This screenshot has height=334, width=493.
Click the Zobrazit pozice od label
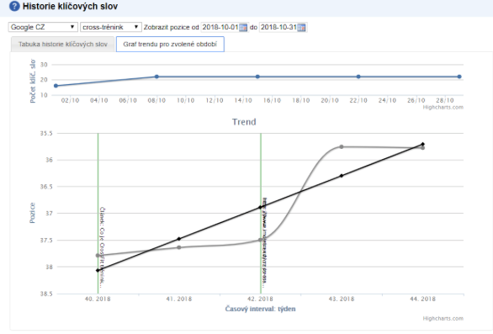click(x=172, y=28)
